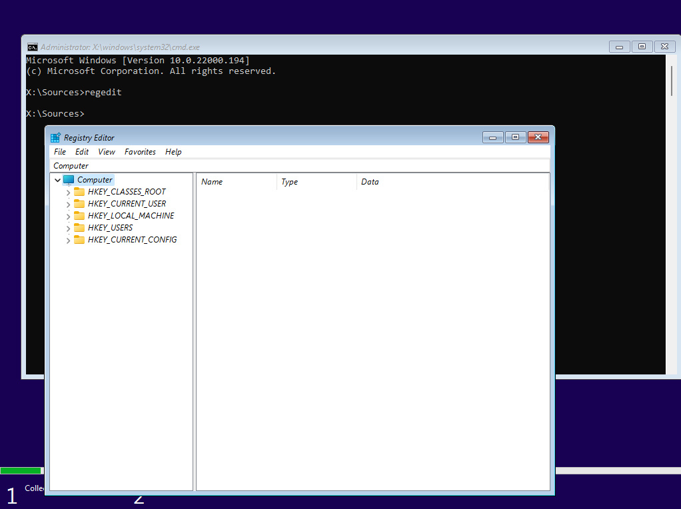Click the 'Microsoft Windows [Version 10.0.22000.194]' line
This screenshot has height=509, width=681.
pos(138,60)
